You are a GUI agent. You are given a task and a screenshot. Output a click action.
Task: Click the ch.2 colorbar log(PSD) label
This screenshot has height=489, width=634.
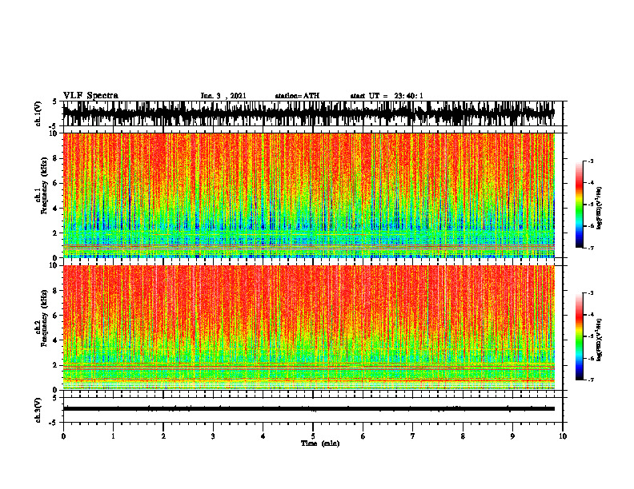[599, 340]
